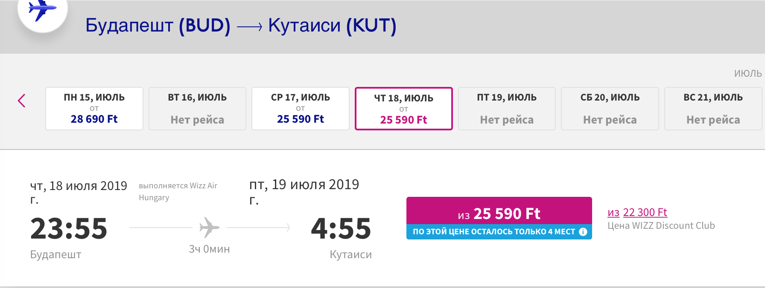The height and width of the screenshot is (288, 765).
Task: Open the info icon on seats-left banner
Action: click(583, 232)
